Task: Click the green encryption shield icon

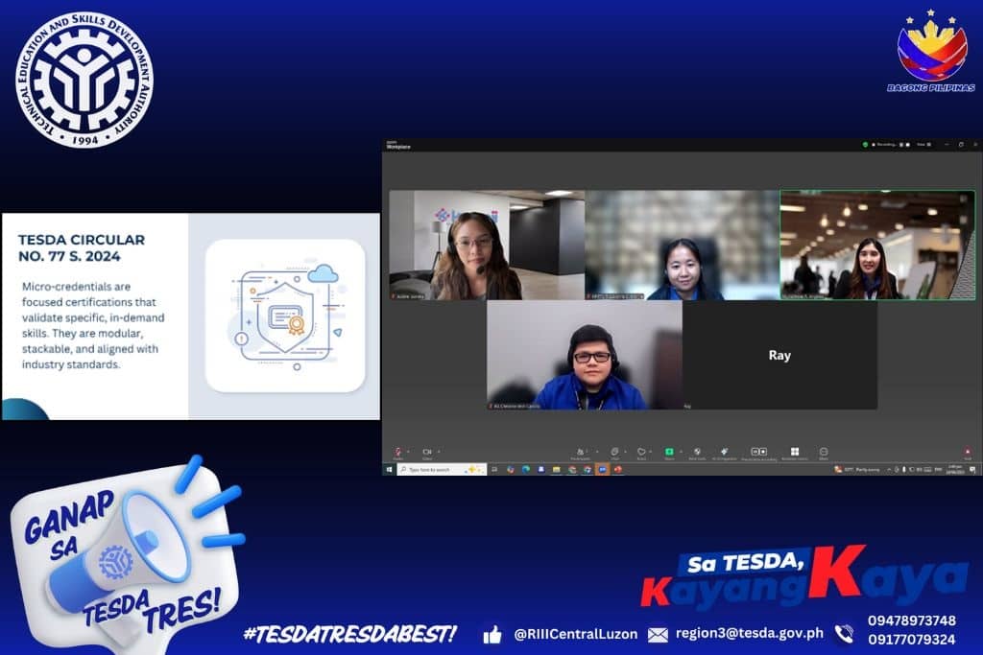Action: pos(865,145)
